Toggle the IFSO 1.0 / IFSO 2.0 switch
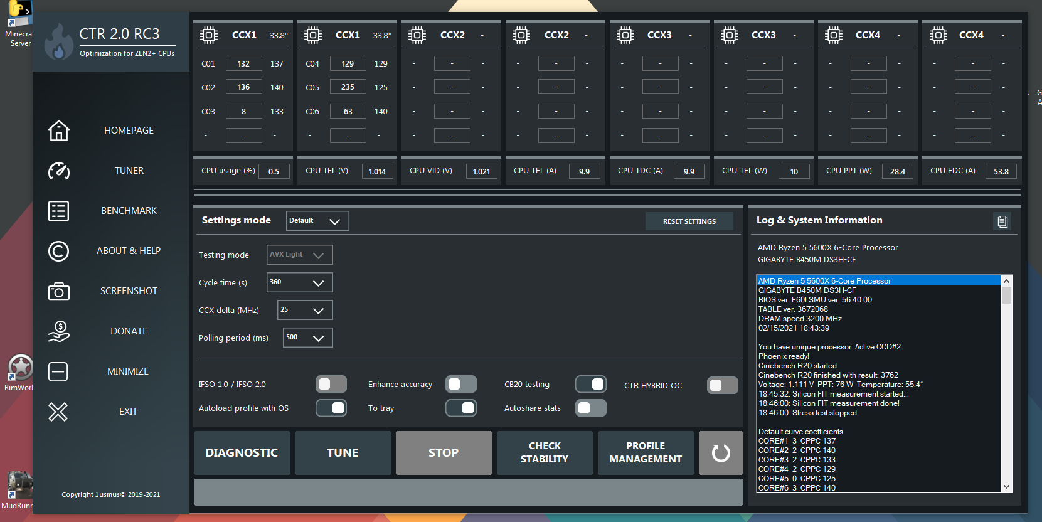This screenshot has width=1042, height=522. [x=331, y=384]
